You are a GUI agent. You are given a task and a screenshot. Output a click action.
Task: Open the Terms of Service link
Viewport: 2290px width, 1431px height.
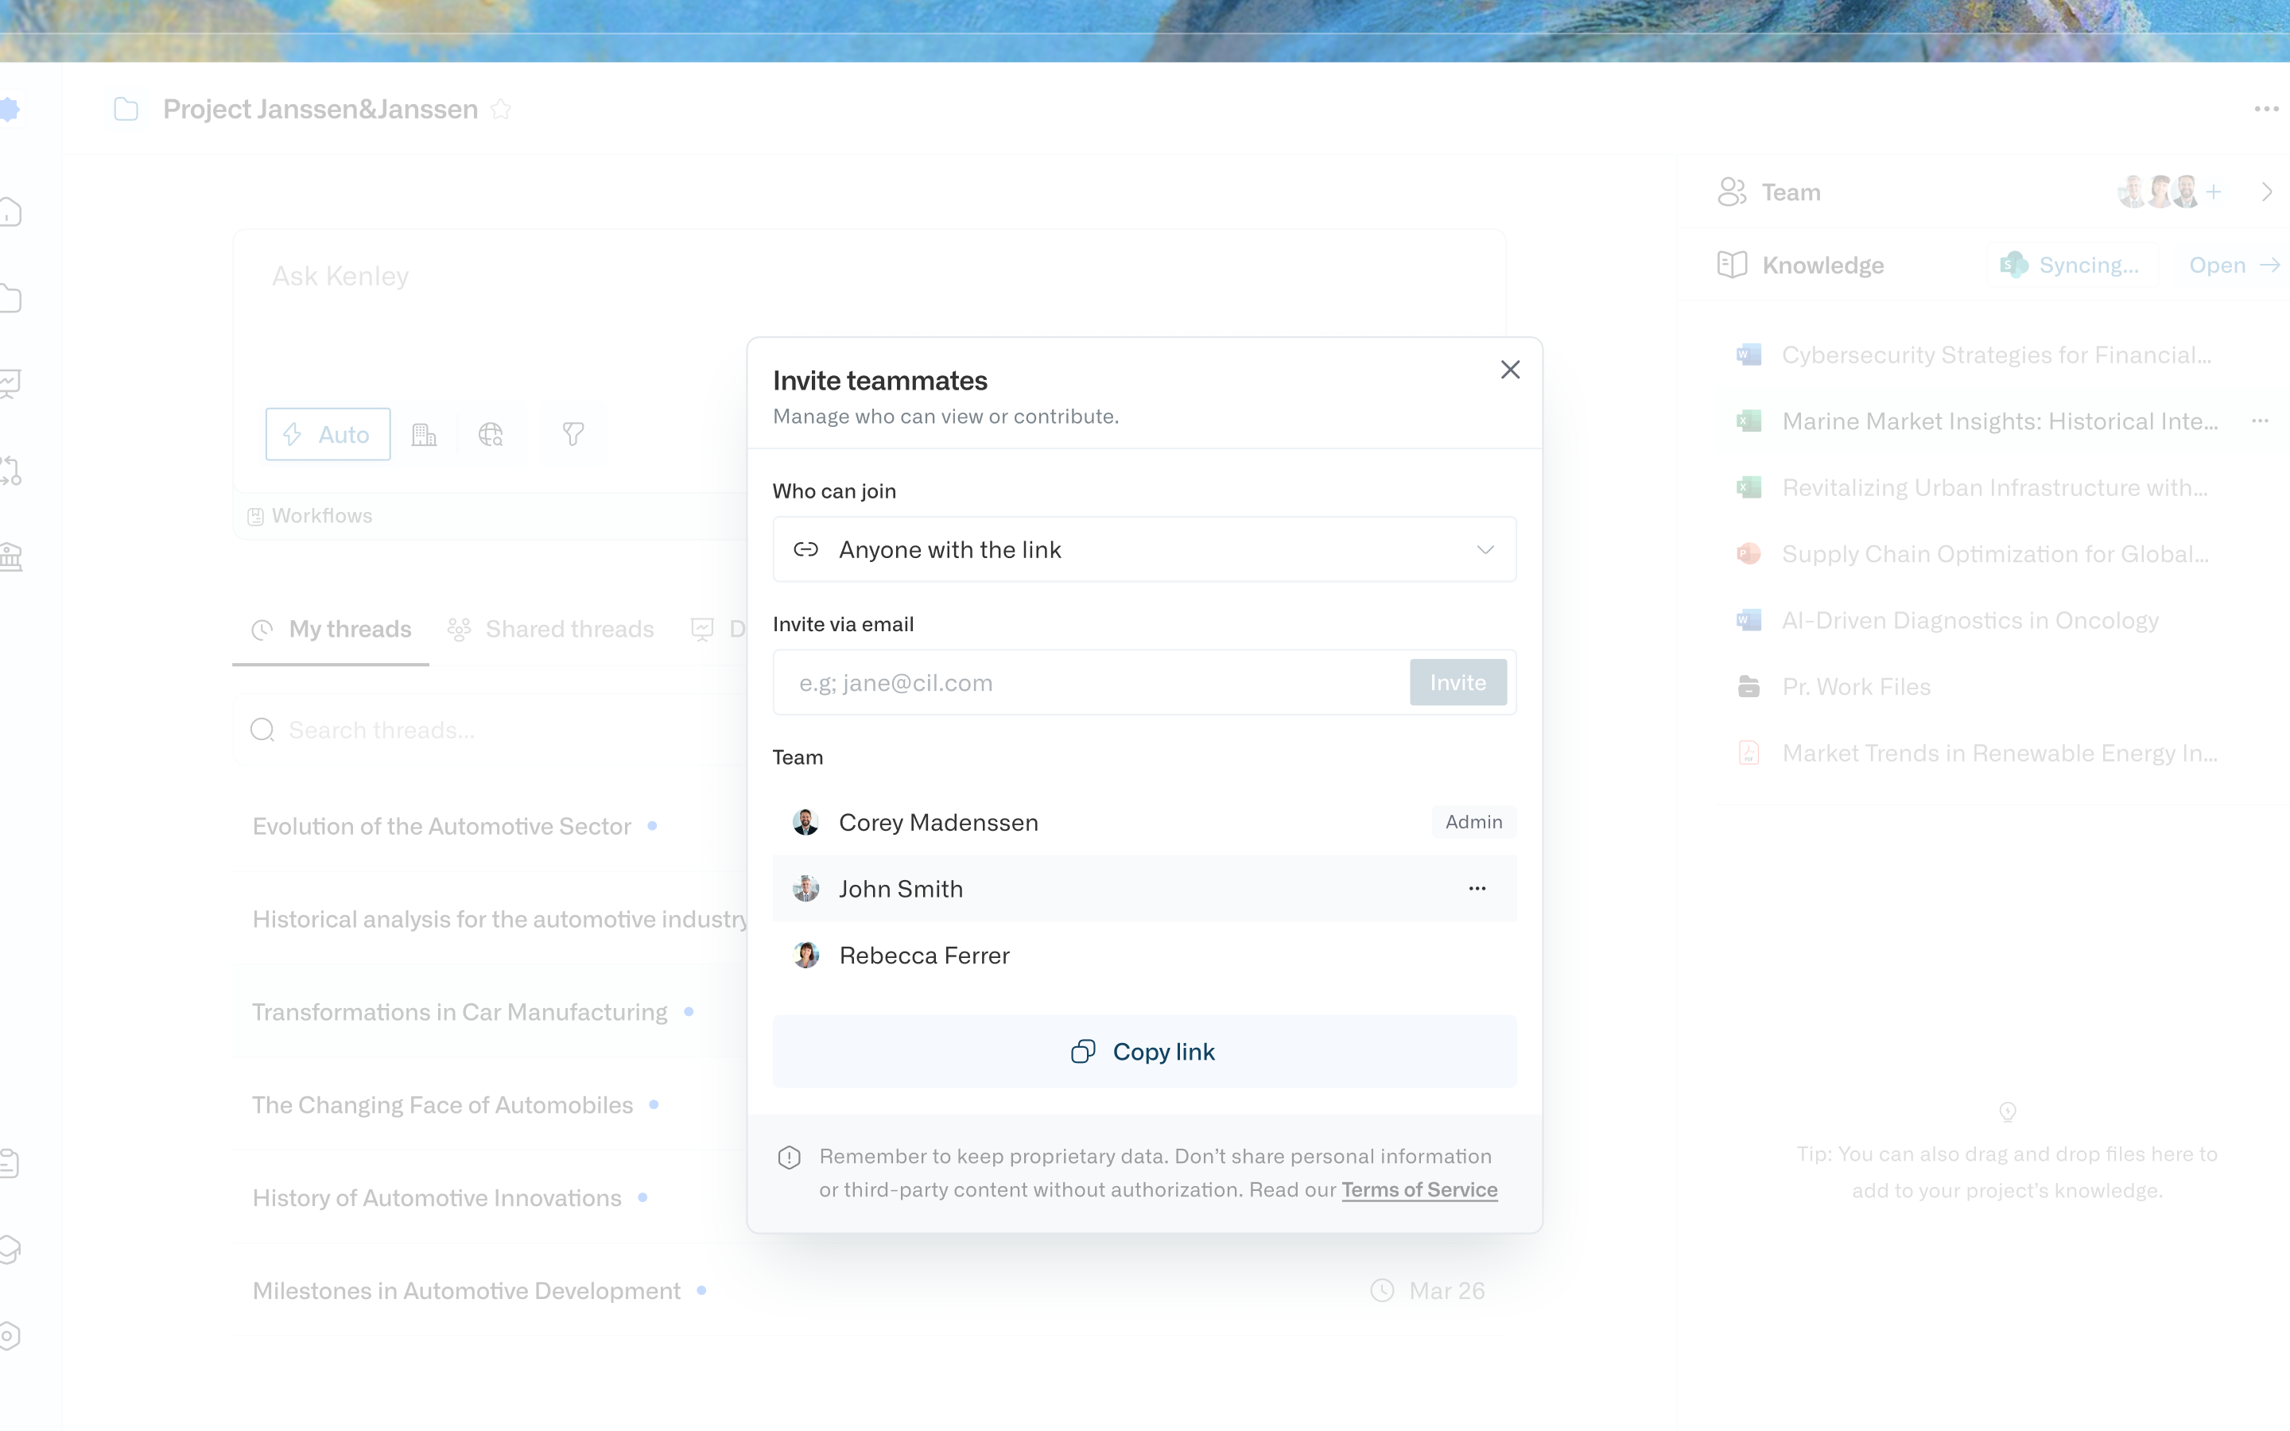click(1419, 1189)
